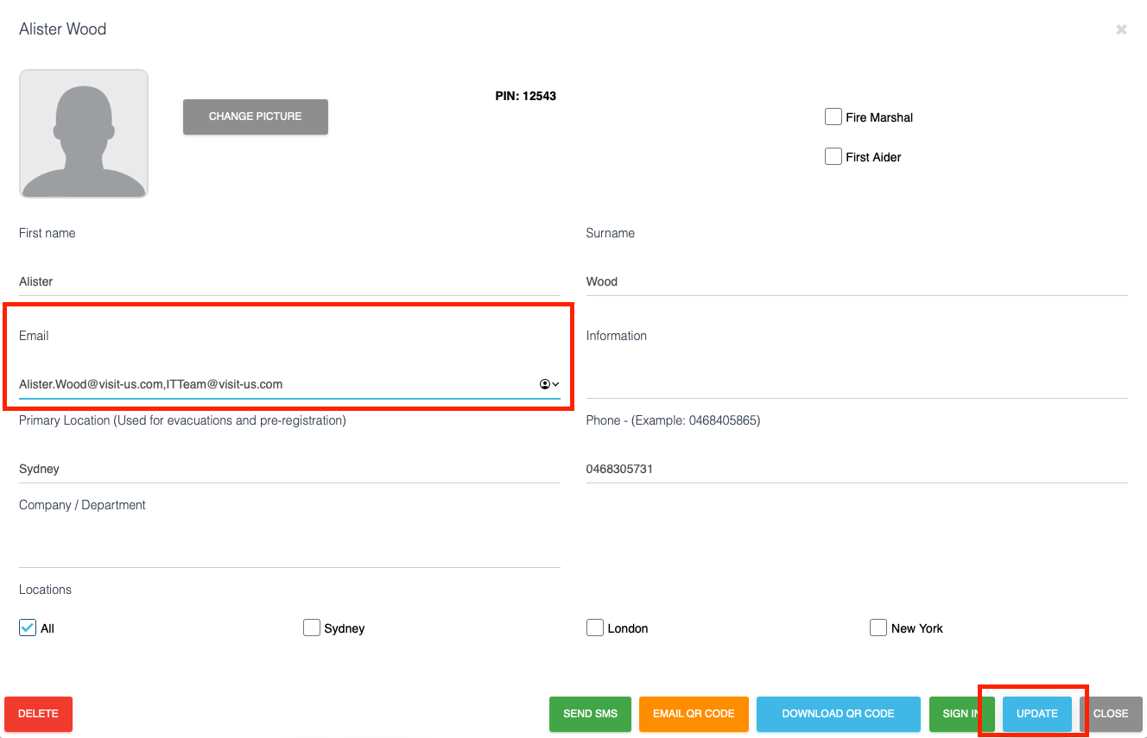The height and width of the screenshot is (738, 1147).
Task: Uncheck the All locations checkbox
Action: tap(28, 628)
